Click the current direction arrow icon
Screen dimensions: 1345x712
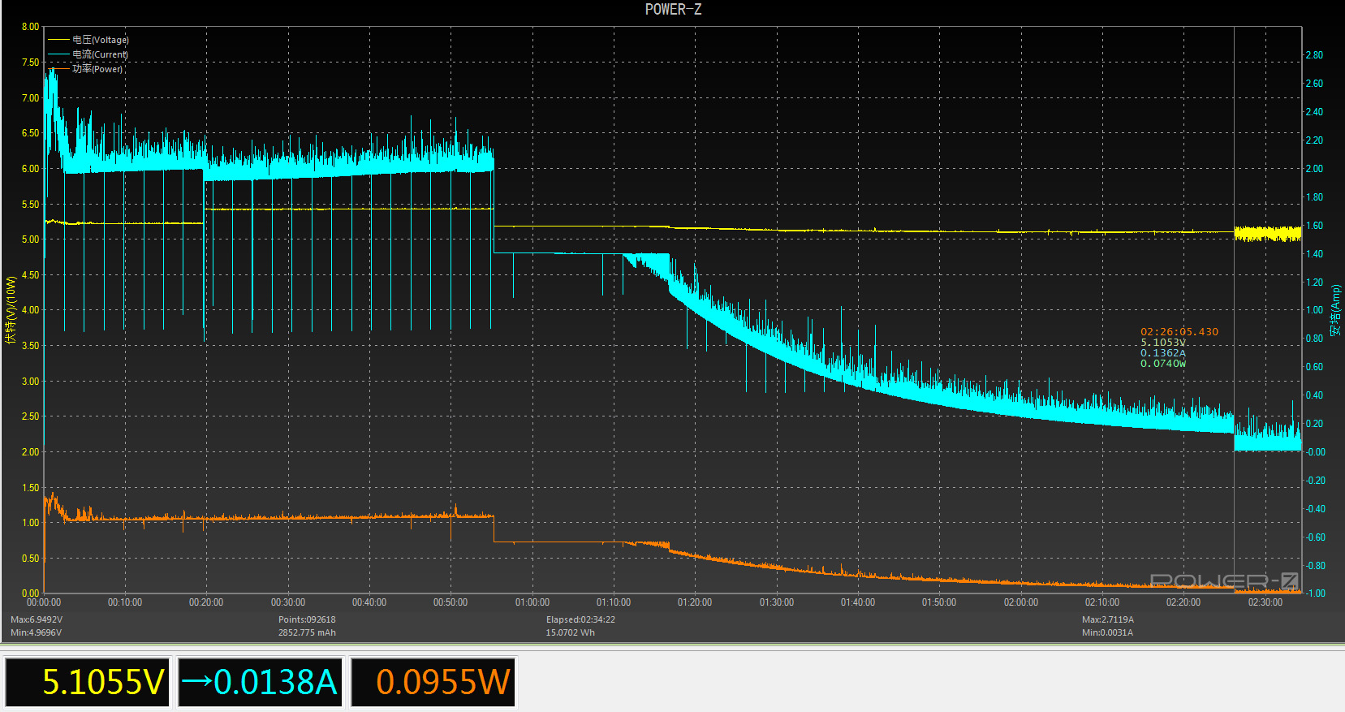pyautogui.click(x=196, y=680)
